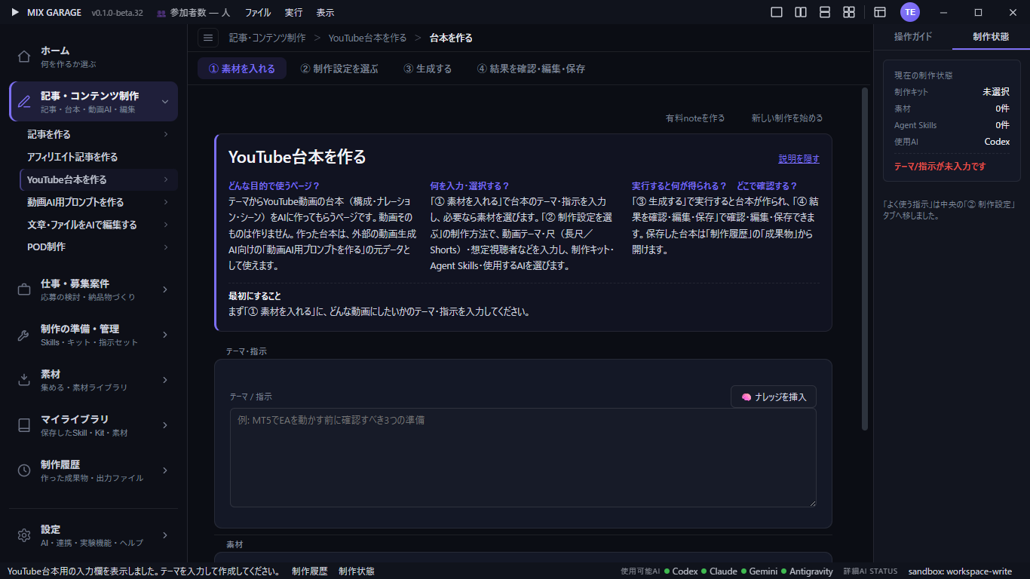Expand the 記事を作る submenu arrow
The height and width of the screenshot is (579, 1030).
pos(165,134)
